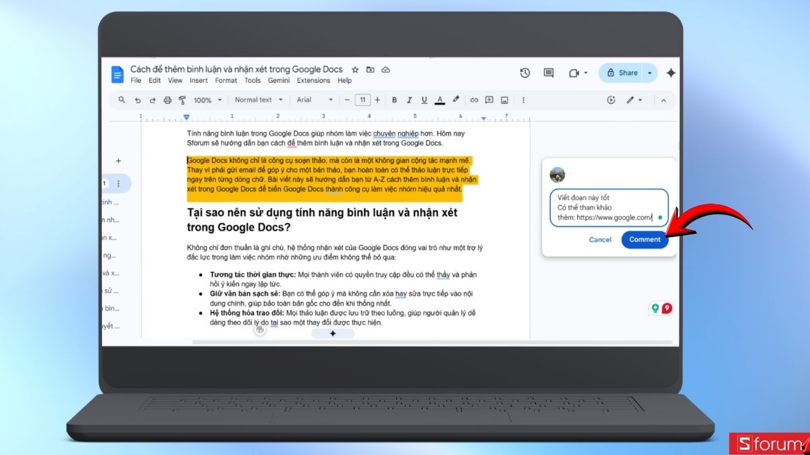
Task: Open the Tools menu
Action: (252, 80)
